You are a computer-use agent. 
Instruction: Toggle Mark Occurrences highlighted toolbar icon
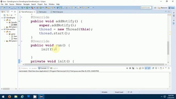pos(61,8)
